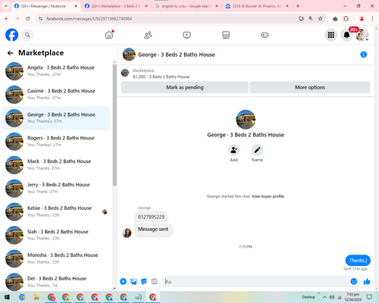Open the browser zoom magnifier icon
The height and width of the screenshot is (303, 379).
(311, 18)
